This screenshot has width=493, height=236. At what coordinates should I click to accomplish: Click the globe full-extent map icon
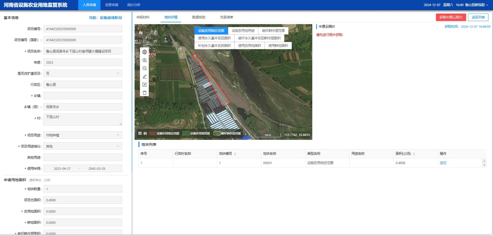point(145,52)
